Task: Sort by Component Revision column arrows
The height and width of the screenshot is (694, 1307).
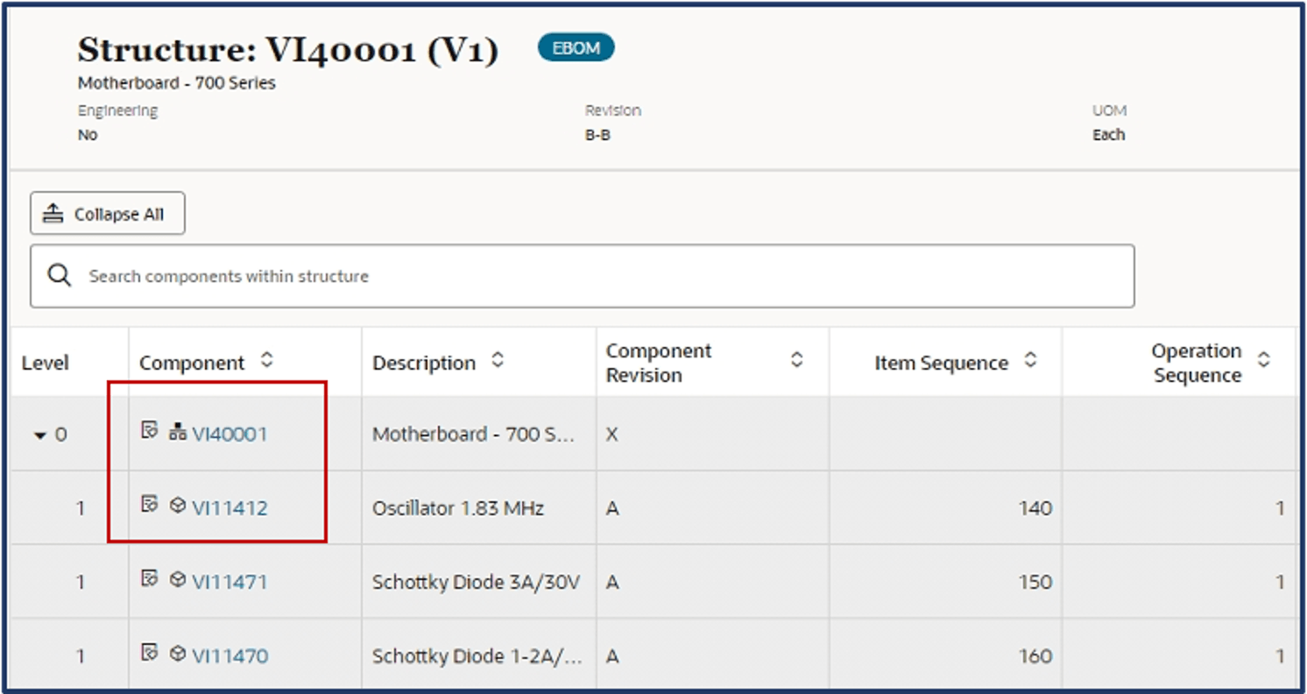Action: point(797,361)
